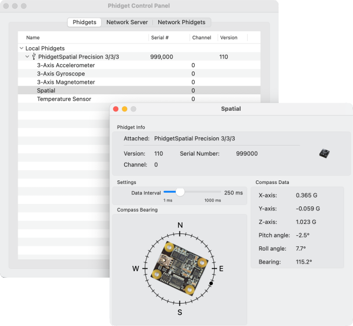Click the USB icon beside PhidgetSpatial Precision

coord(34,57)
